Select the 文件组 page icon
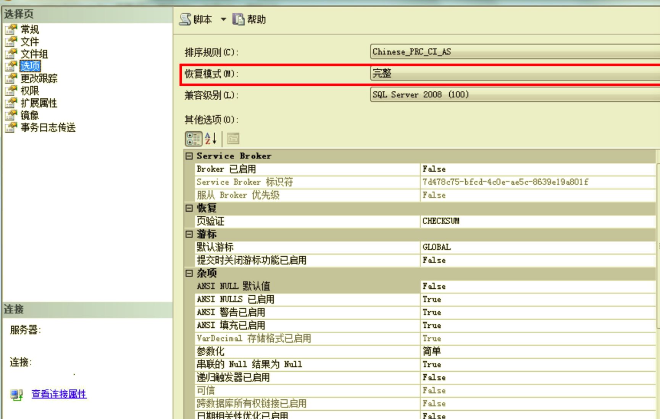 click(x=11, y=53)
